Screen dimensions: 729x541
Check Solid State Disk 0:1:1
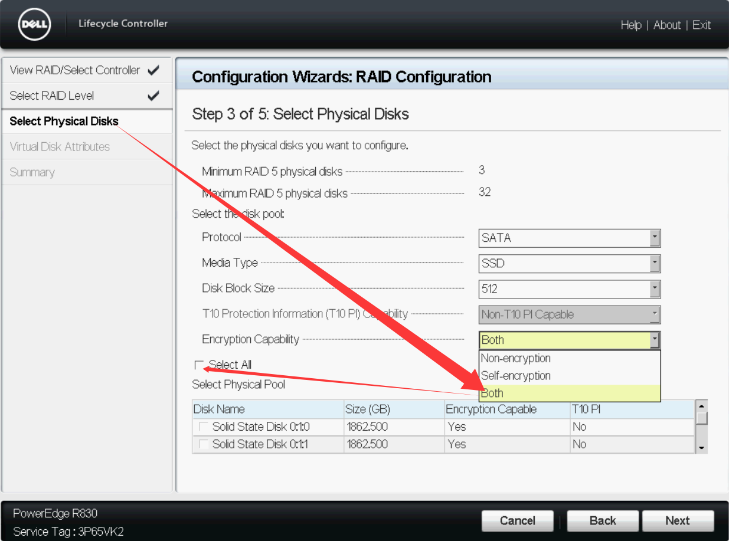(203, 444)
